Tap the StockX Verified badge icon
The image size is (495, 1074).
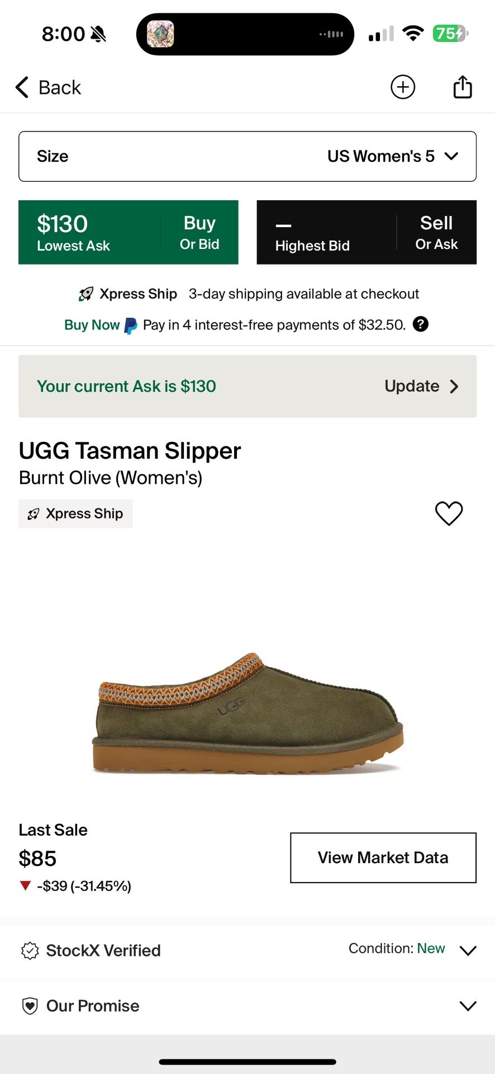(x=30, y=950)
